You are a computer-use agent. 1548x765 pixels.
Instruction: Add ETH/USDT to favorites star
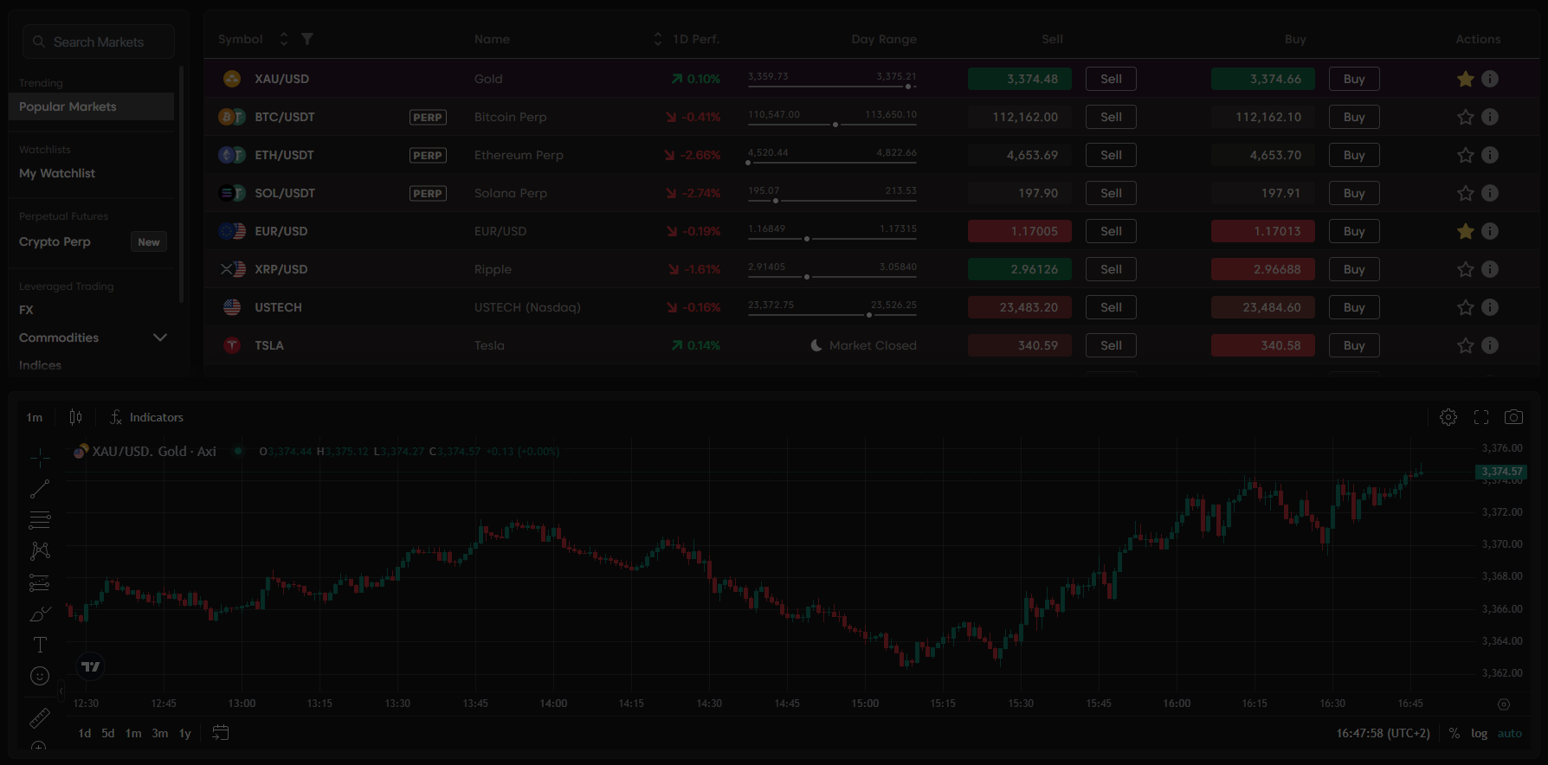click(x=1465, y=155)
